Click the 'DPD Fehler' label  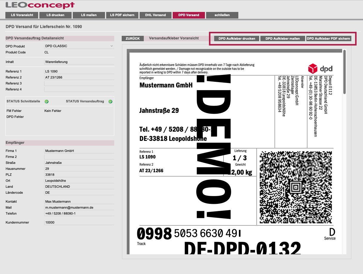tap(15, 117)
